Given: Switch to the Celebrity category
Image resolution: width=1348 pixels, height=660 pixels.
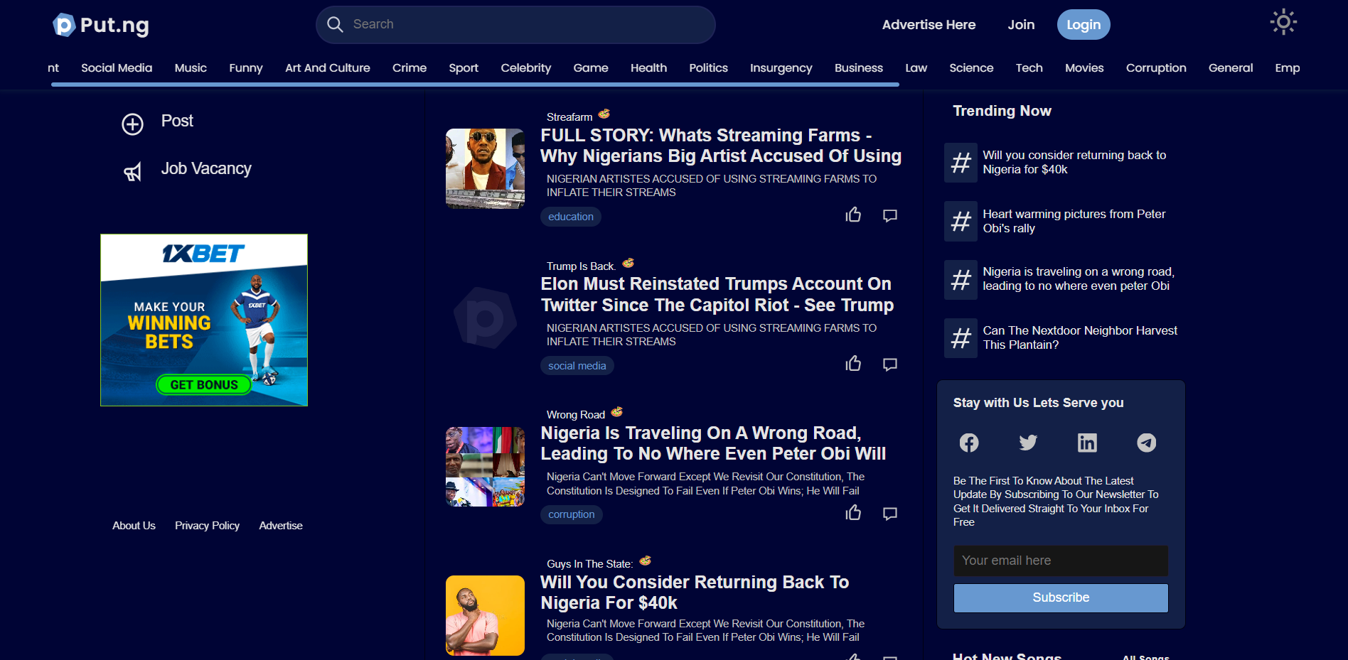Looking at the screenshot, I should coord(525,68).
